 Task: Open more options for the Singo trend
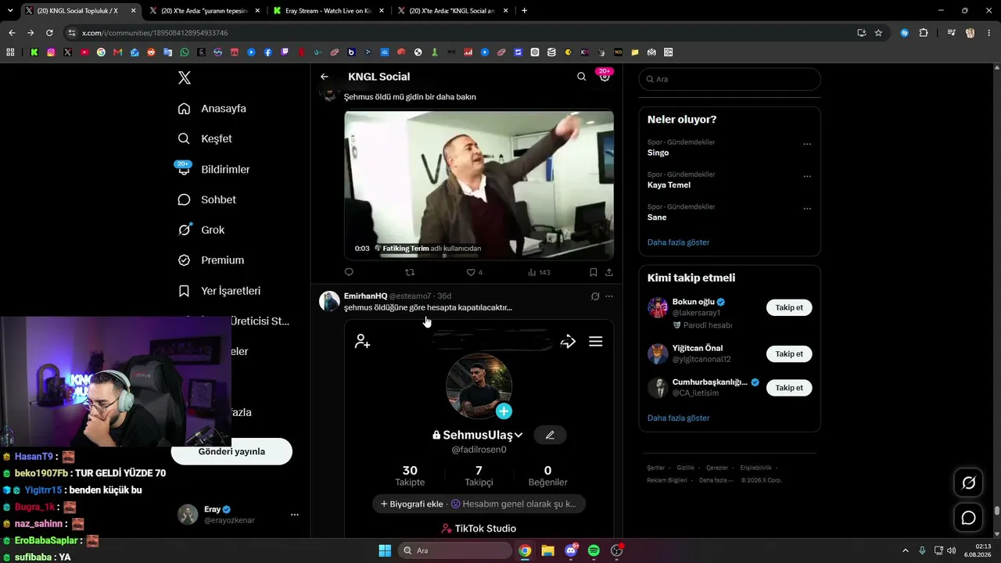coord(807,144)
